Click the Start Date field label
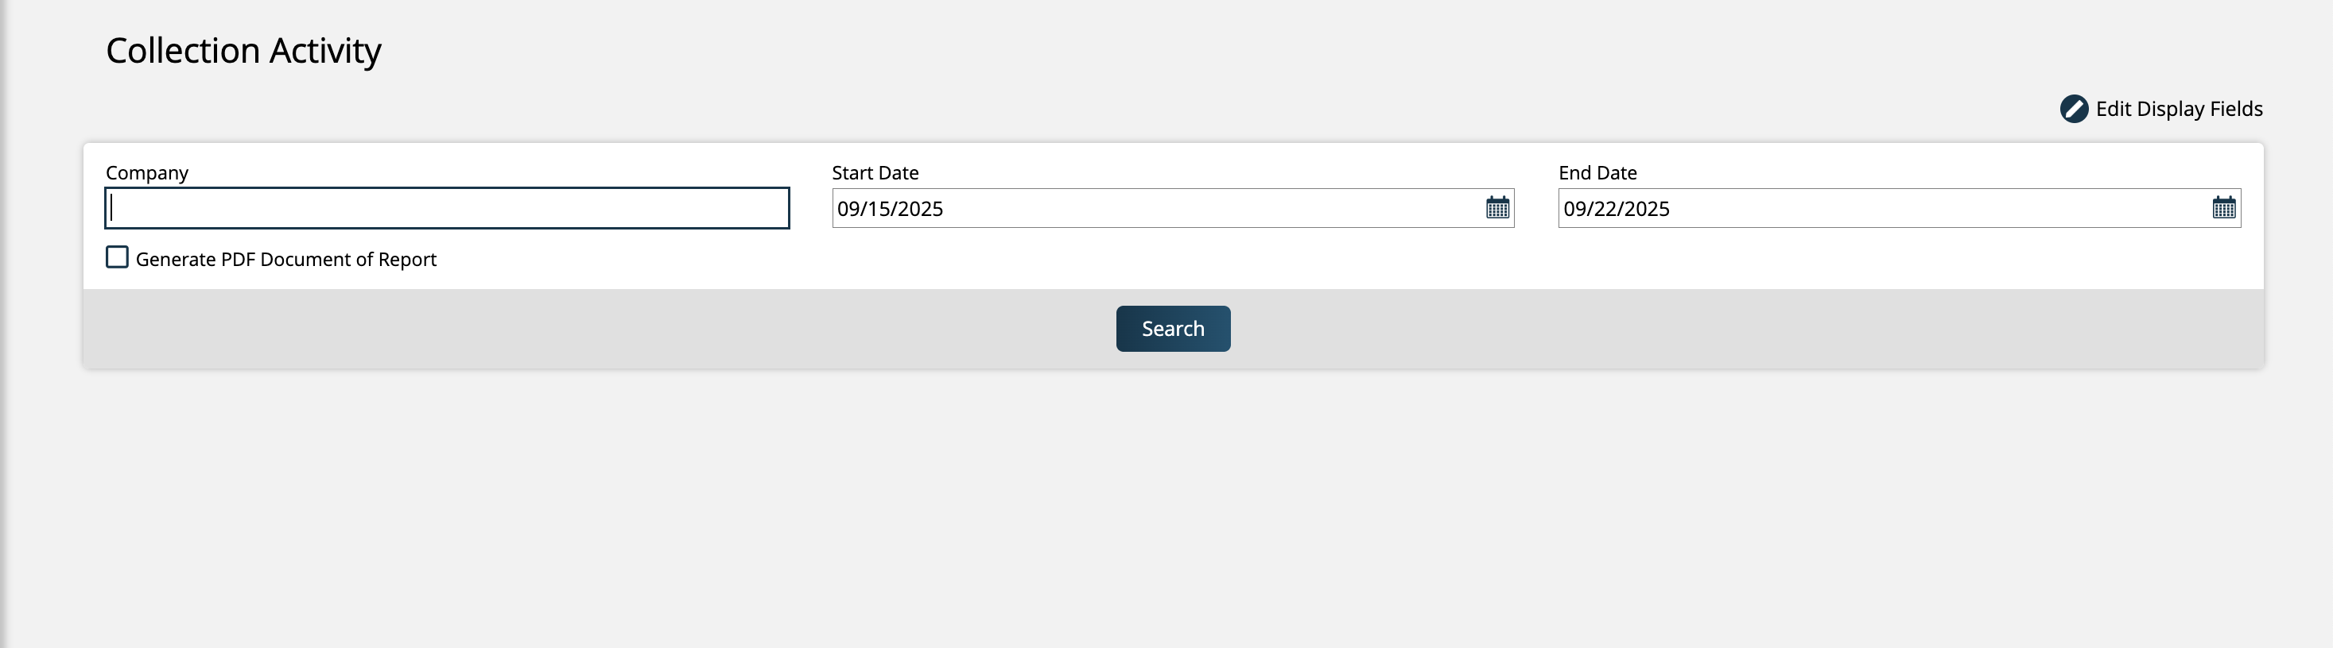The width and height of the screenshot is (2333, 648). point(875,173)
